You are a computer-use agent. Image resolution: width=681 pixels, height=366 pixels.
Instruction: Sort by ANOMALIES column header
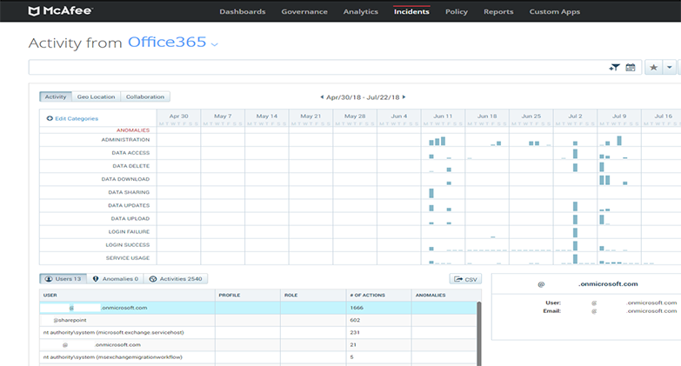[431, 296]
